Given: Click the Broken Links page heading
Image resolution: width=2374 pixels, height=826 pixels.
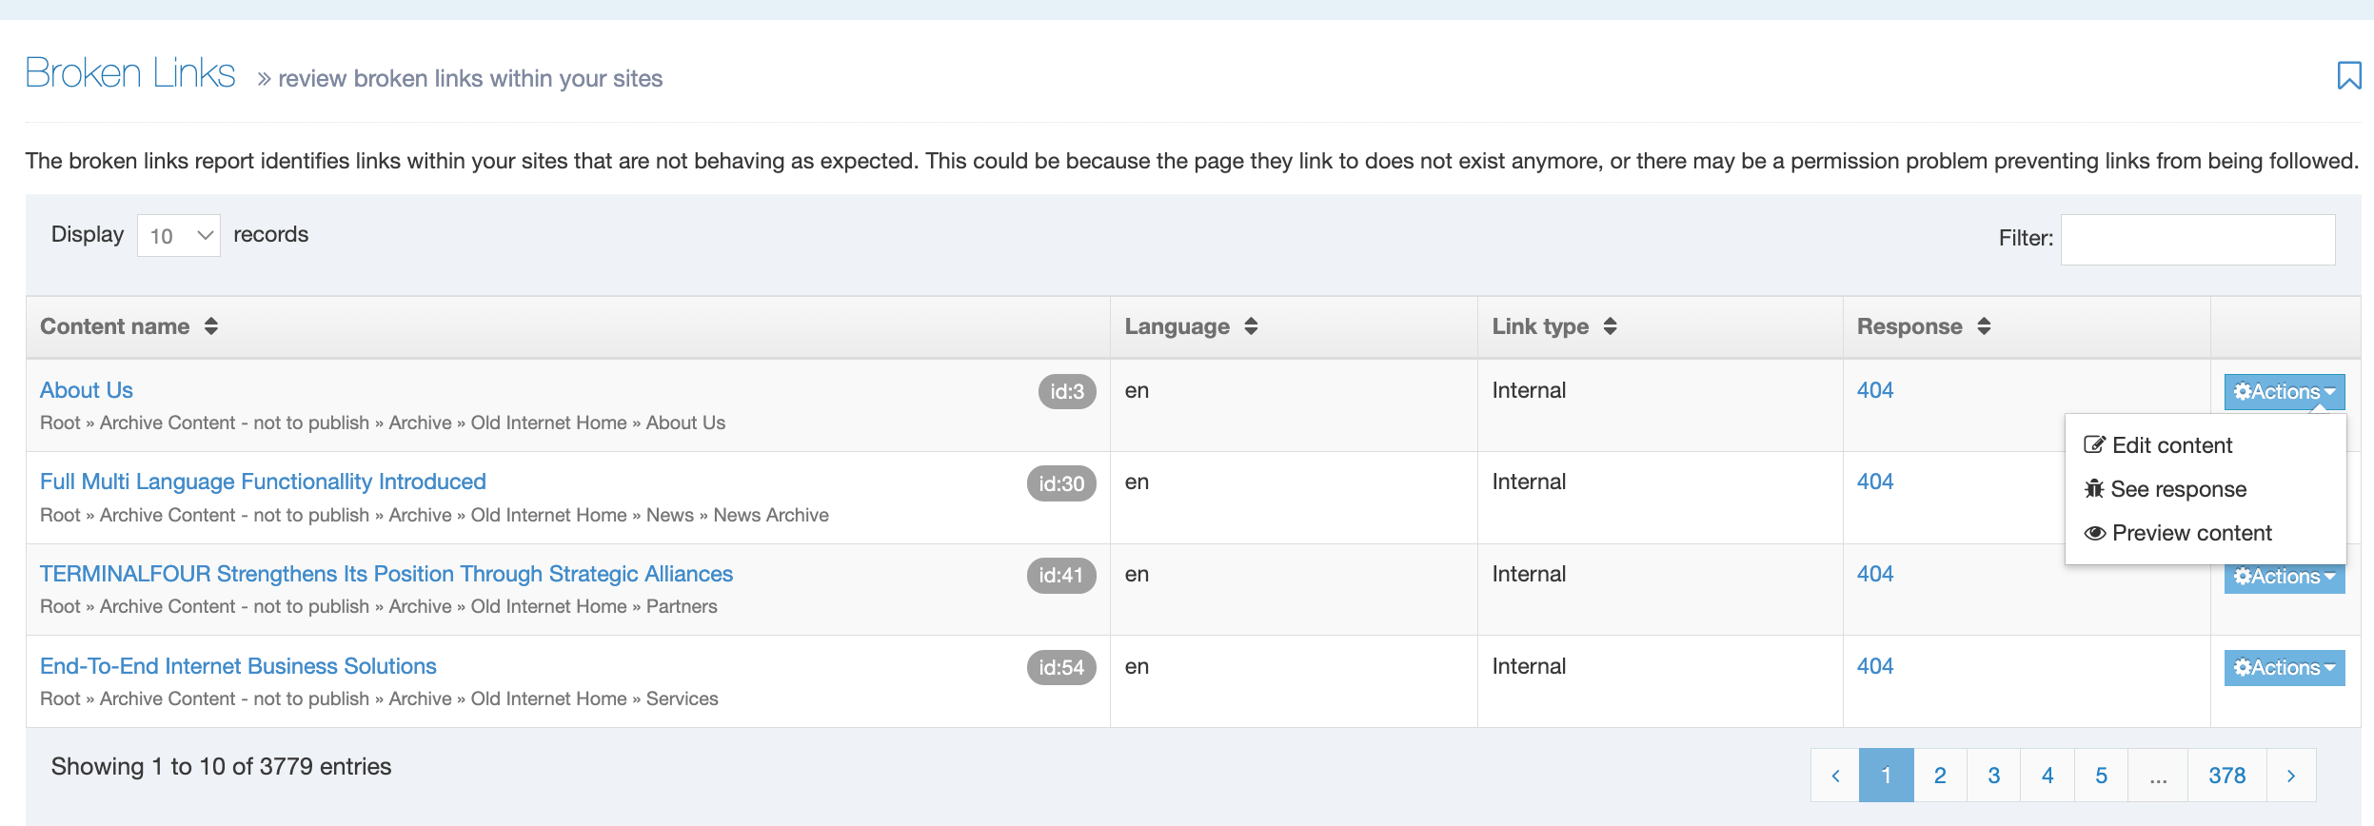Looking at the screenshot, I should coord(130,73).
